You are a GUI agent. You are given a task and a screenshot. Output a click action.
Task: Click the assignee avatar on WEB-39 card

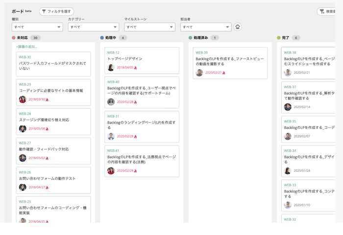pyautogui.click(x=199, y=72)
